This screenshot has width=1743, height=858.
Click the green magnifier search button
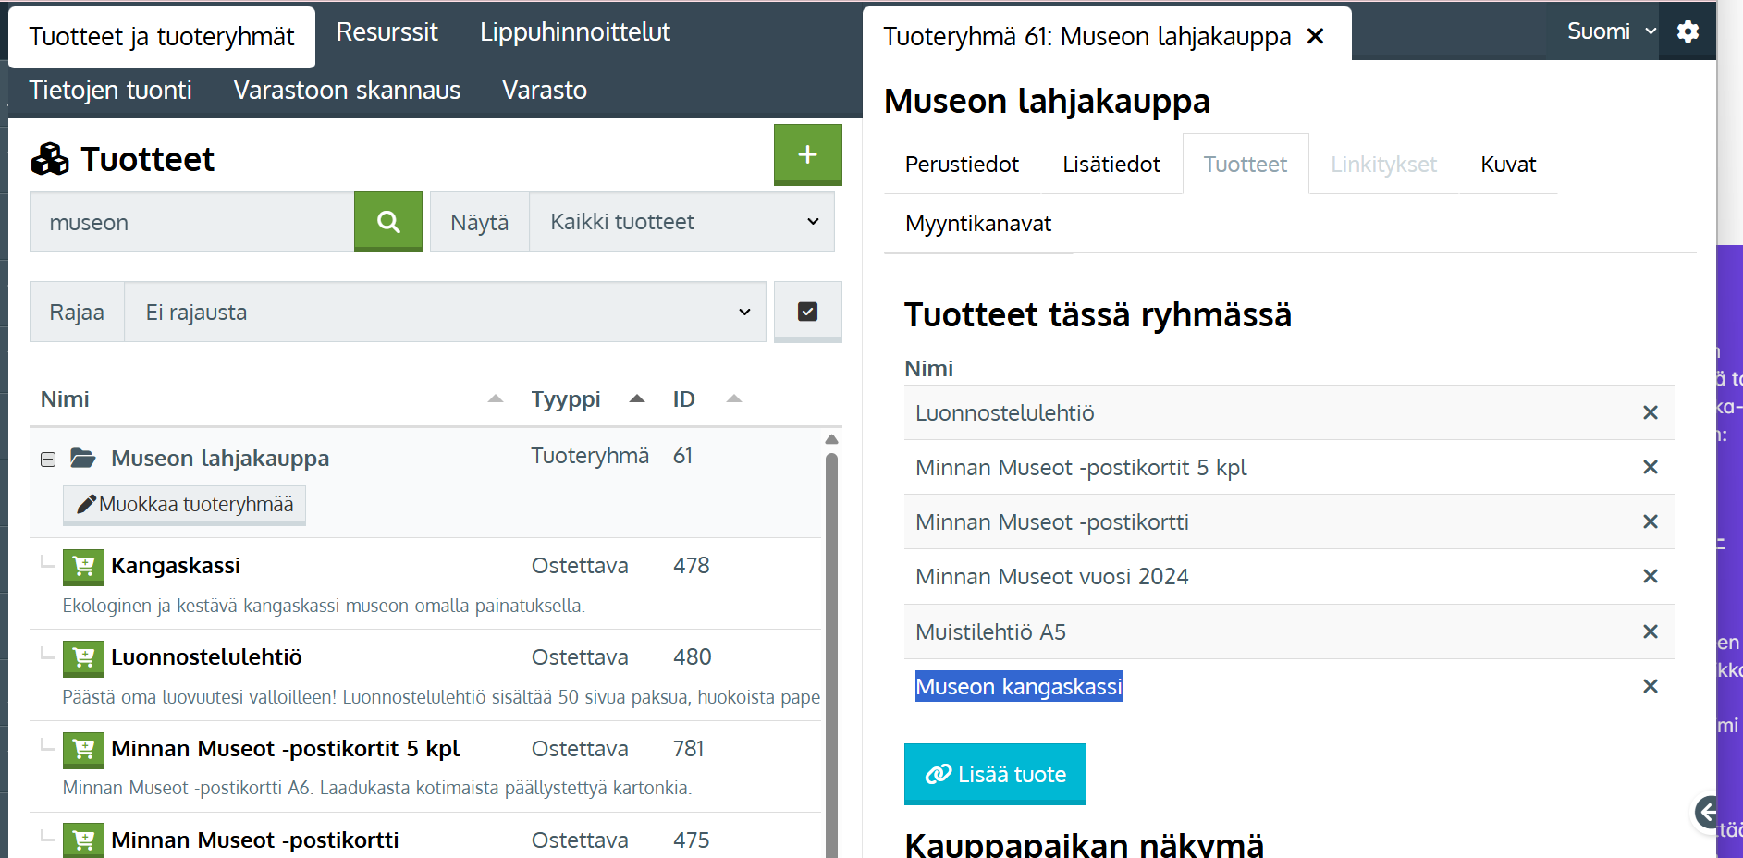[x=388, y=222]
